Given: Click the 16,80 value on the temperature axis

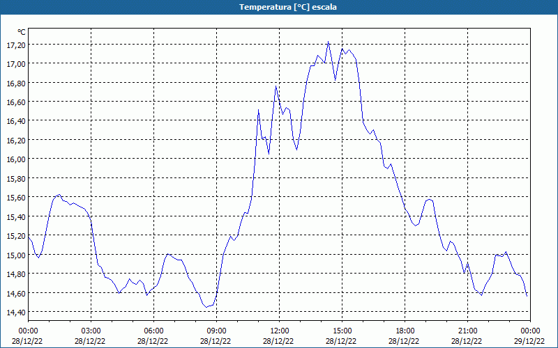Looking at the screenshot, I should point(16,83).
